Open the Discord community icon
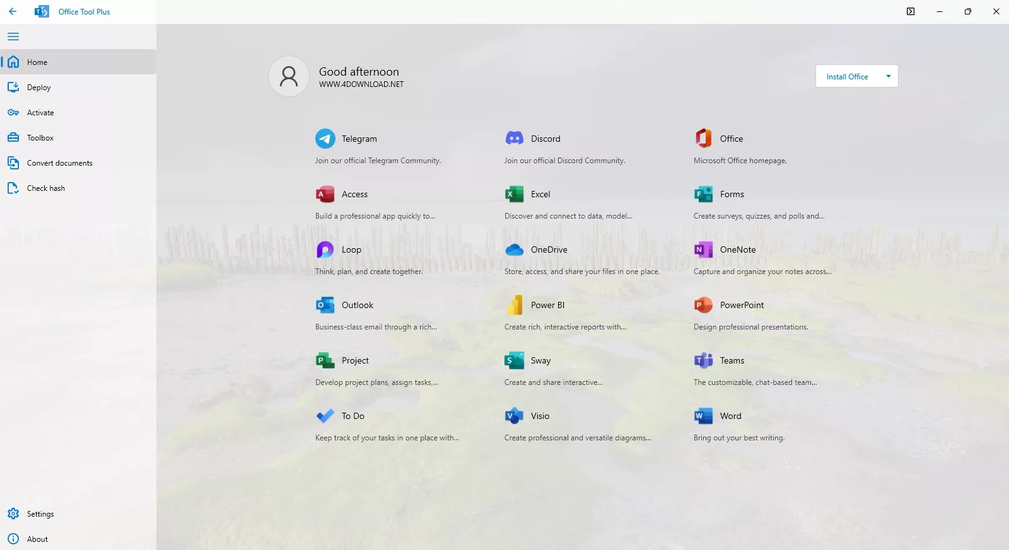Image resolution: width=1009 pixels, height=550 pixels. [515, 139]
